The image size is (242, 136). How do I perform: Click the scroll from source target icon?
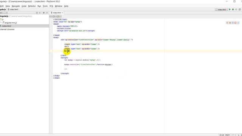(37, 12)
